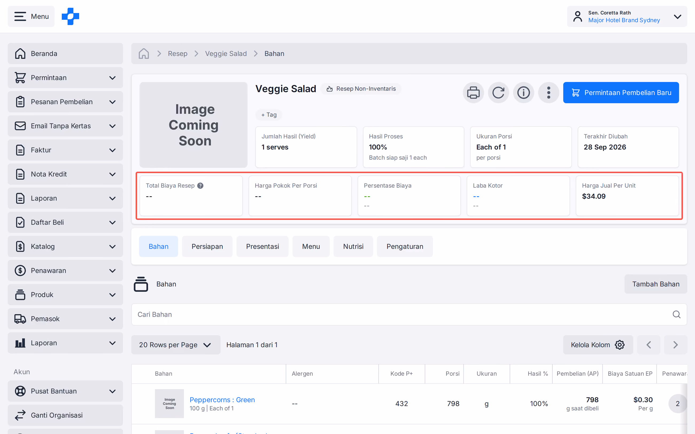Click Permintaan Pembelian Baru button
Image resolution: width=695 pixels, height=434 pixels.
pyautogui.click(x=621, y=93)
